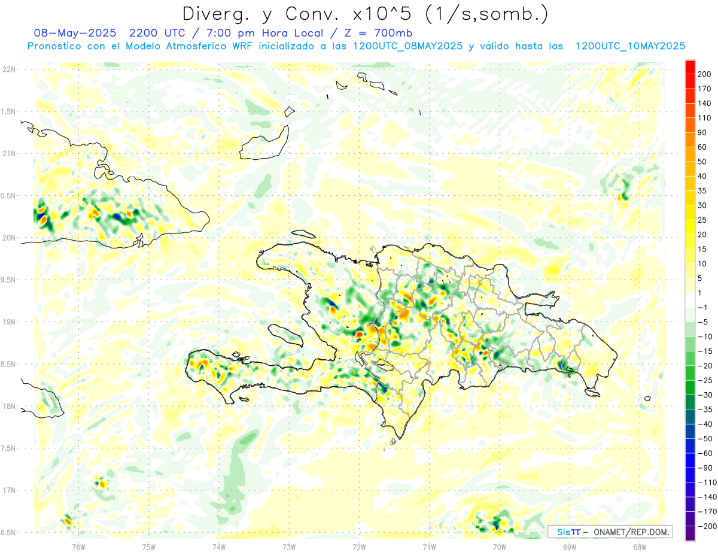
Task: Click the "75W" longitude label
Action: pyautogui.click(x=149, y=547)
